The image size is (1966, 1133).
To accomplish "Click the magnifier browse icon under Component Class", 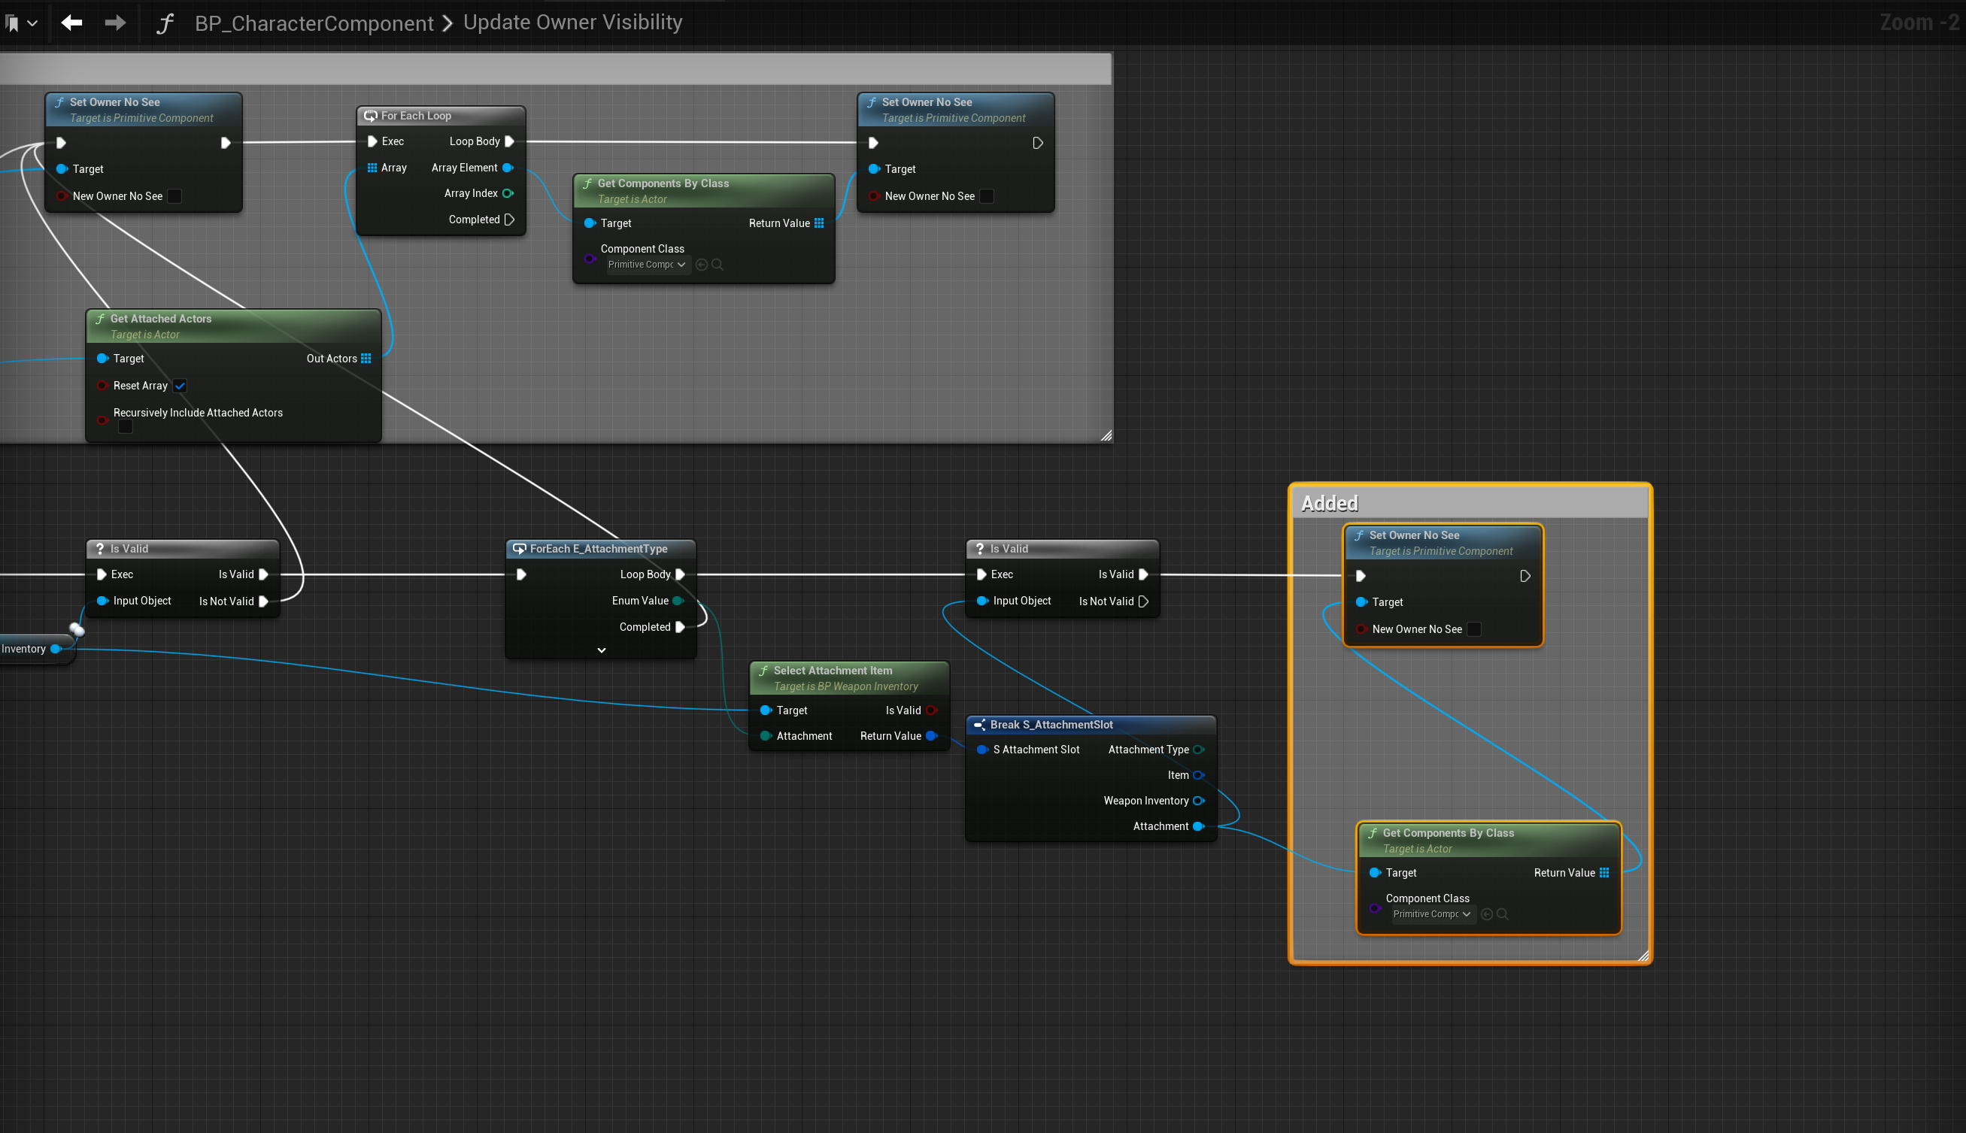I will [718, 265].
